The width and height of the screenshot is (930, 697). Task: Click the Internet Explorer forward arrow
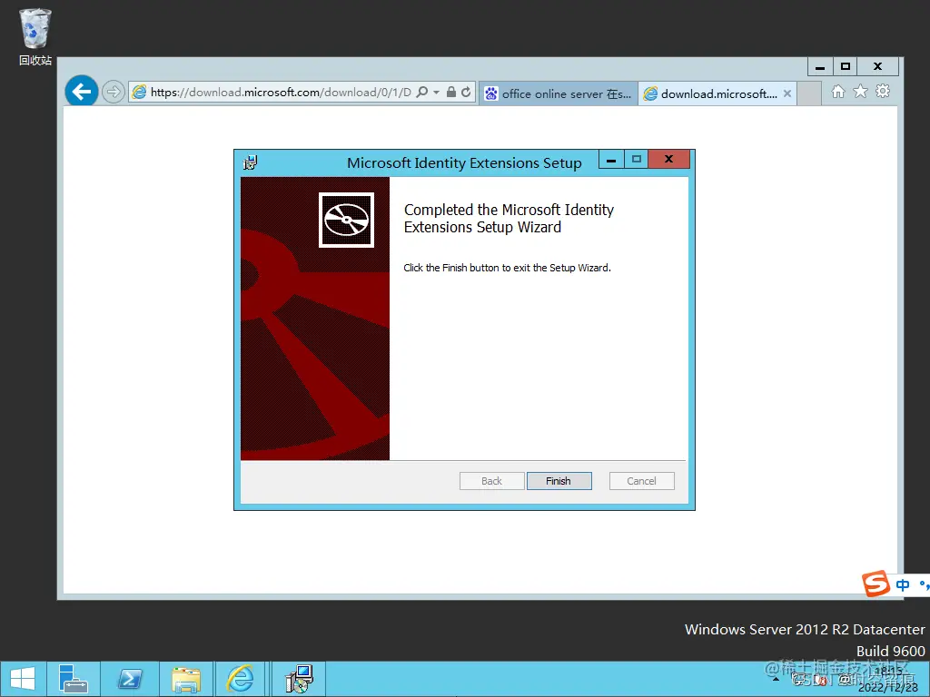(113, 92)
